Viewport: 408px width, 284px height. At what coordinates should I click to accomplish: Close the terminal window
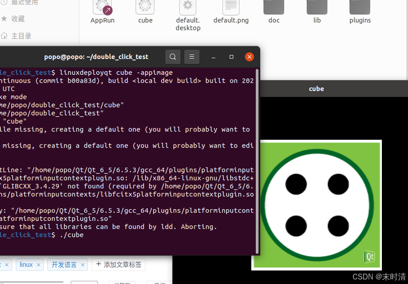coord(249,57)
